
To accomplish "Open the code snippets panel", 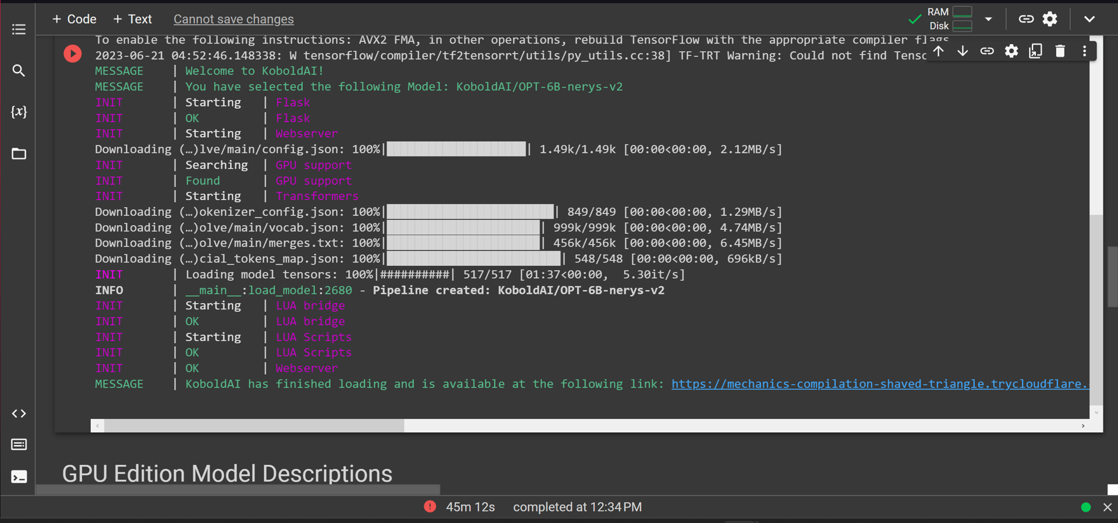I will [19, 414].
